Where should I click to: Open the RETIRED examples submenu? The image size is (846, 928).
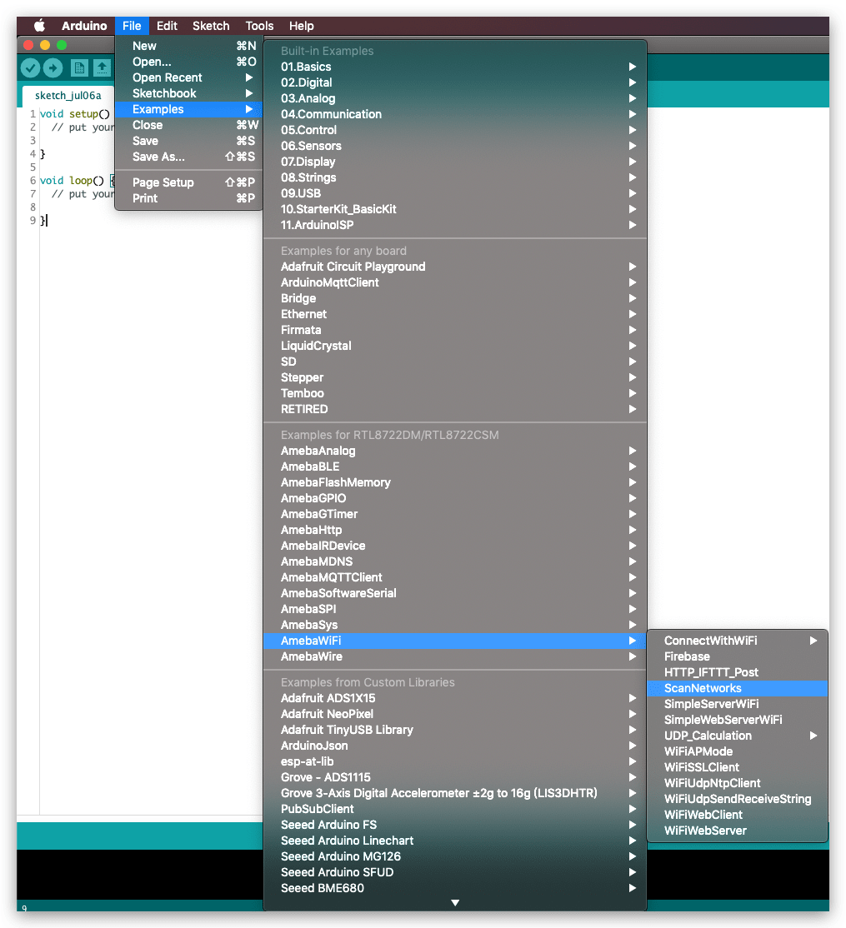[x=455, y=409]
